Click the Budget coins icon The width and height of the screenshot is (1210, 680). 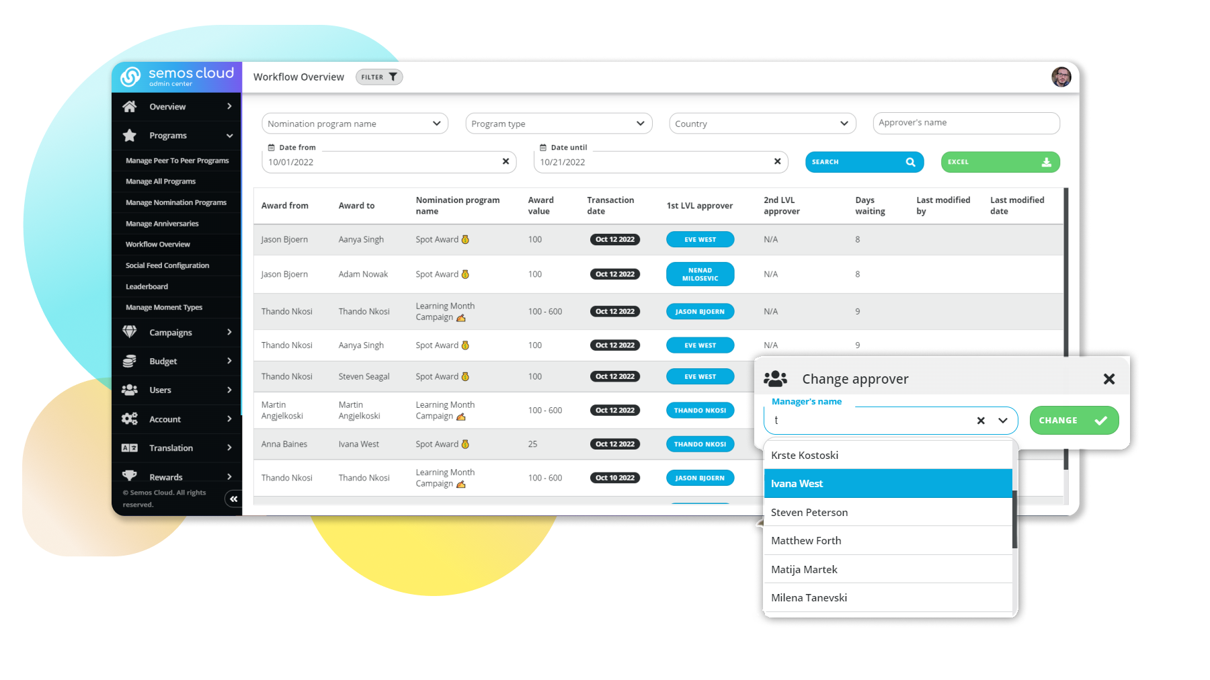[130, 361]
